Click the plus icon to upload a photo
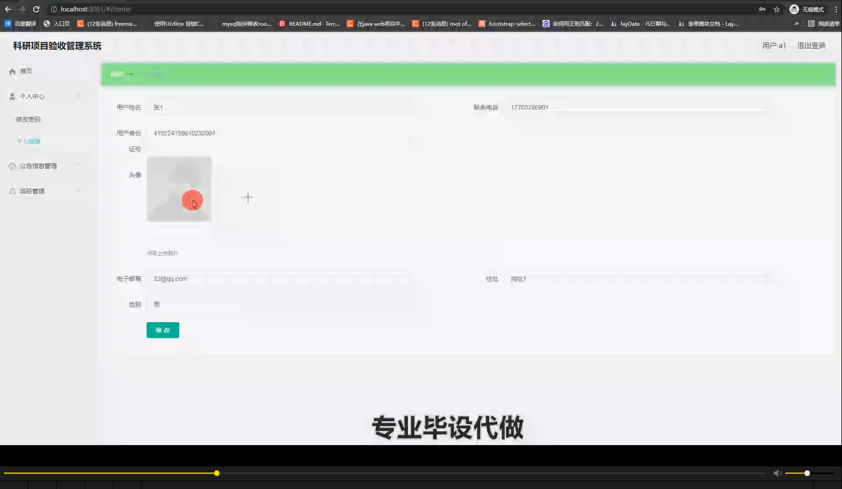842x489 pixels. click(248, 197)
